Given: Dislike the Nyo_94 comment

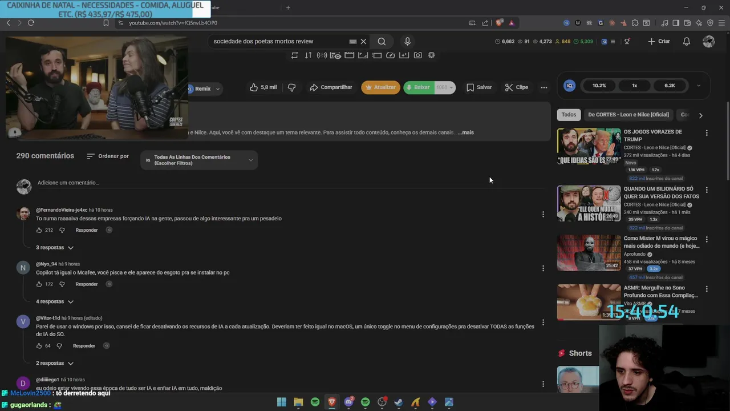Looking at the screenshot, I should pyautogui.click(x=62, y=284).
